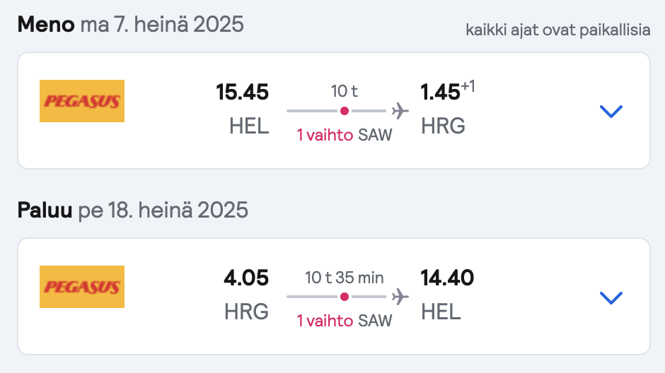Image resolution: width=665 pixels, height=373 pixels.
Task: Click 'kaikki ajat ovat paikallisia' note
Action: pyautogui.click(x=558, y=30)
